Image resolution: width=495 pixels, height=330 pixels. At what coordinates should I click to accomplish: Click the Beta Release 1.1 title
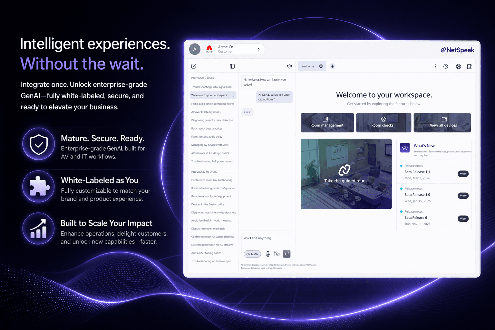[x=417, y=172]
